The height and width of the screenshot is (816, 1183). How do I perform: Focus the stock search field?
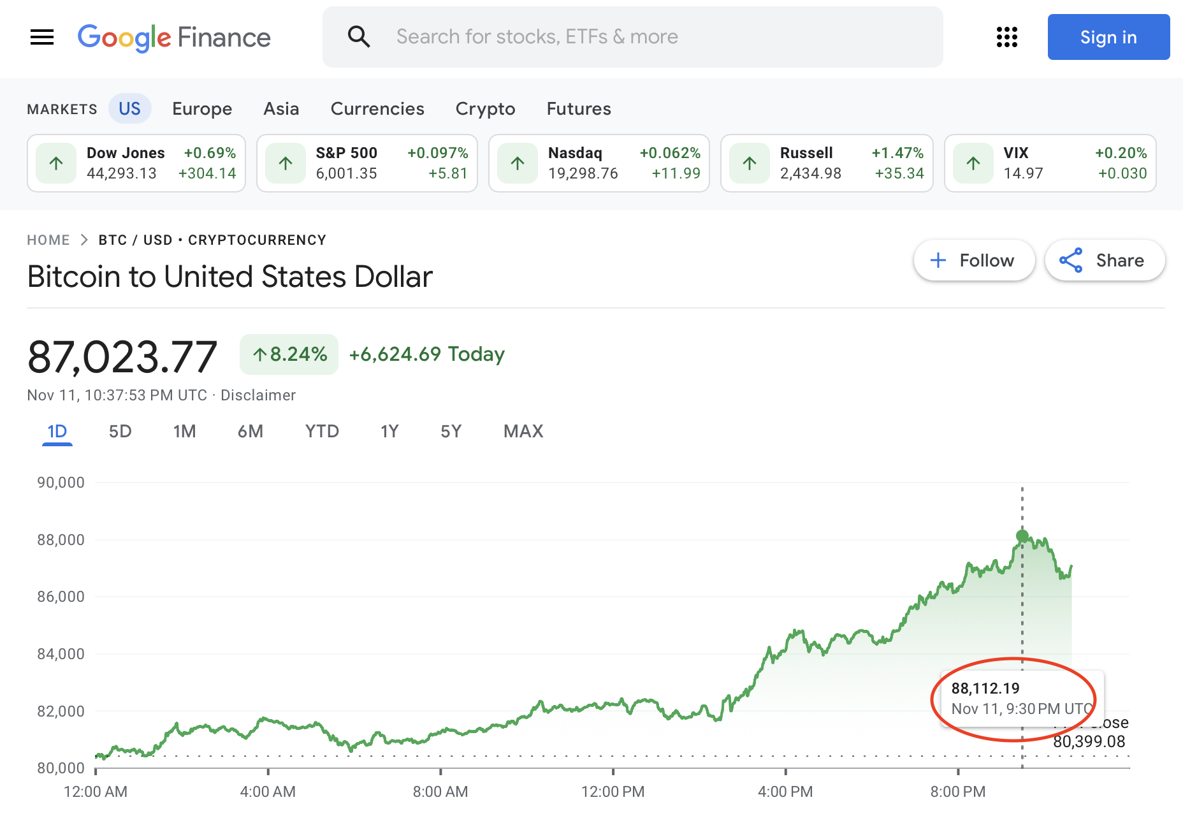pos(633,37)
